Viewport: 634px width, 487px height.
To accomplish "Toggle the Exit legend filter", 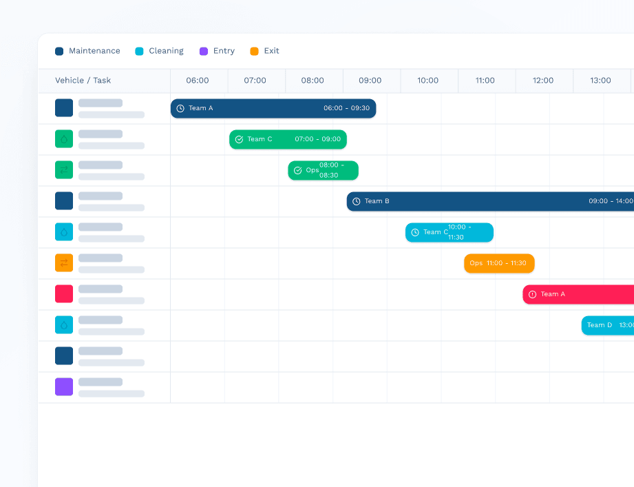I will click(264, 51).
